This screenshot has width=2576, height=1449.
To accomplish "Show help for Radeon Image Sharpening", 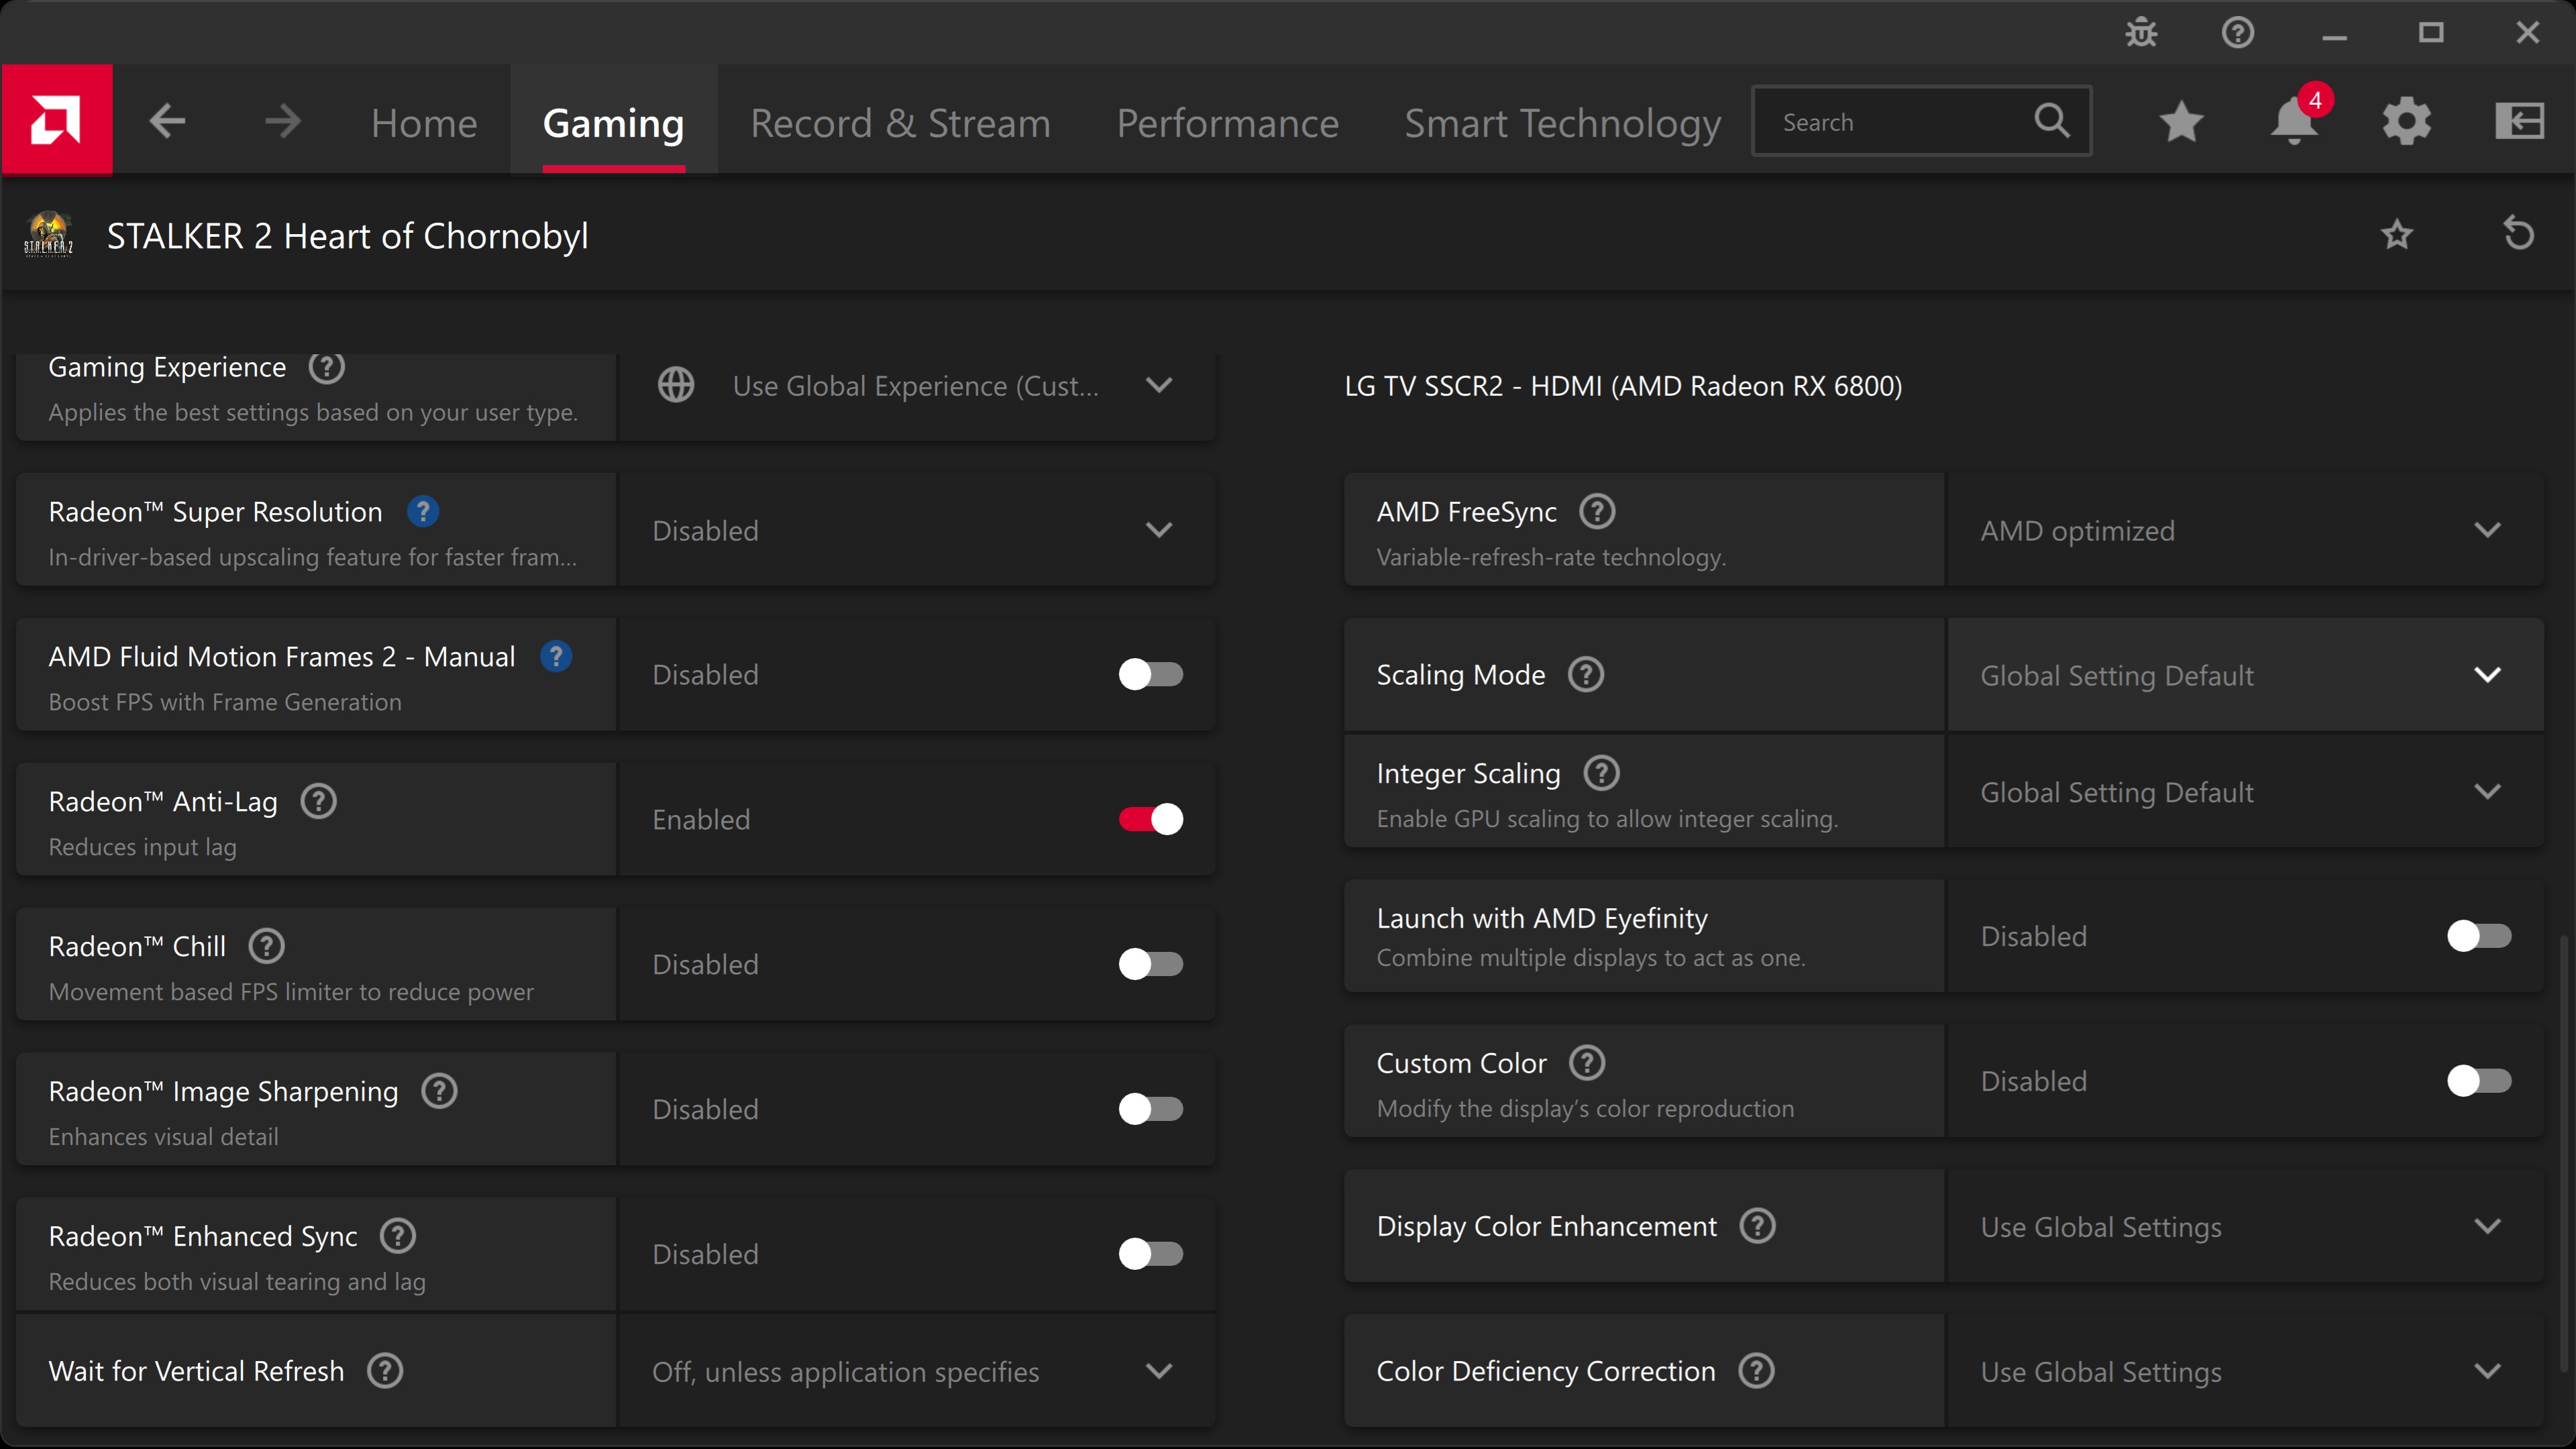I will [439, 1091].
